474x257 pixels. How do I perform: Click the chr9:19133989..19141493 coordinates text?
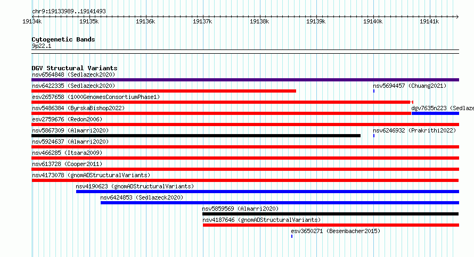(69, 12)
